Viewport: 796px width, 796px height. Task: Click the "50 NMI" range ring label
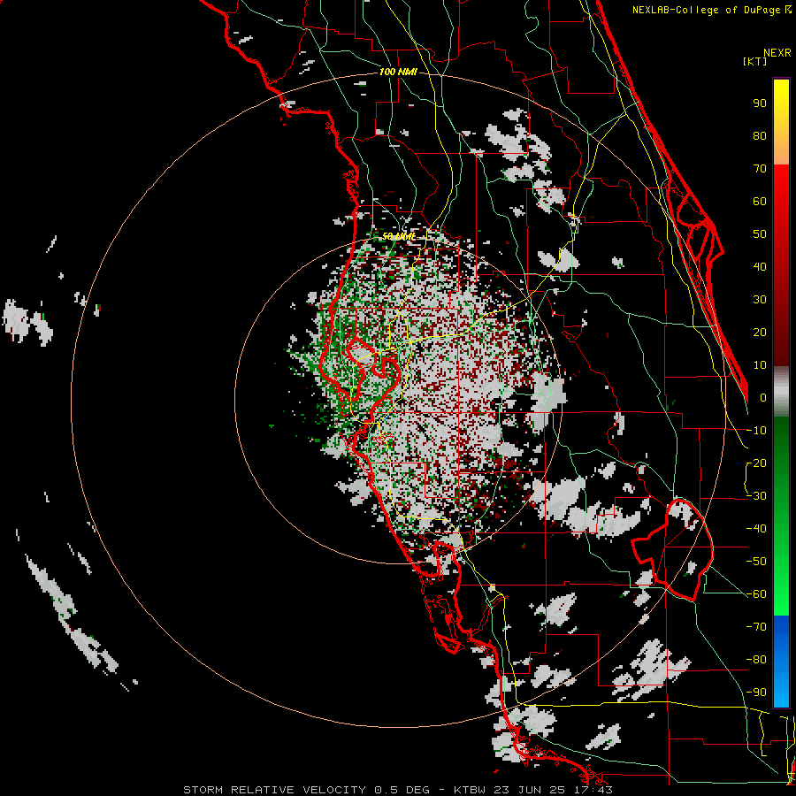(x=399, y=236)
